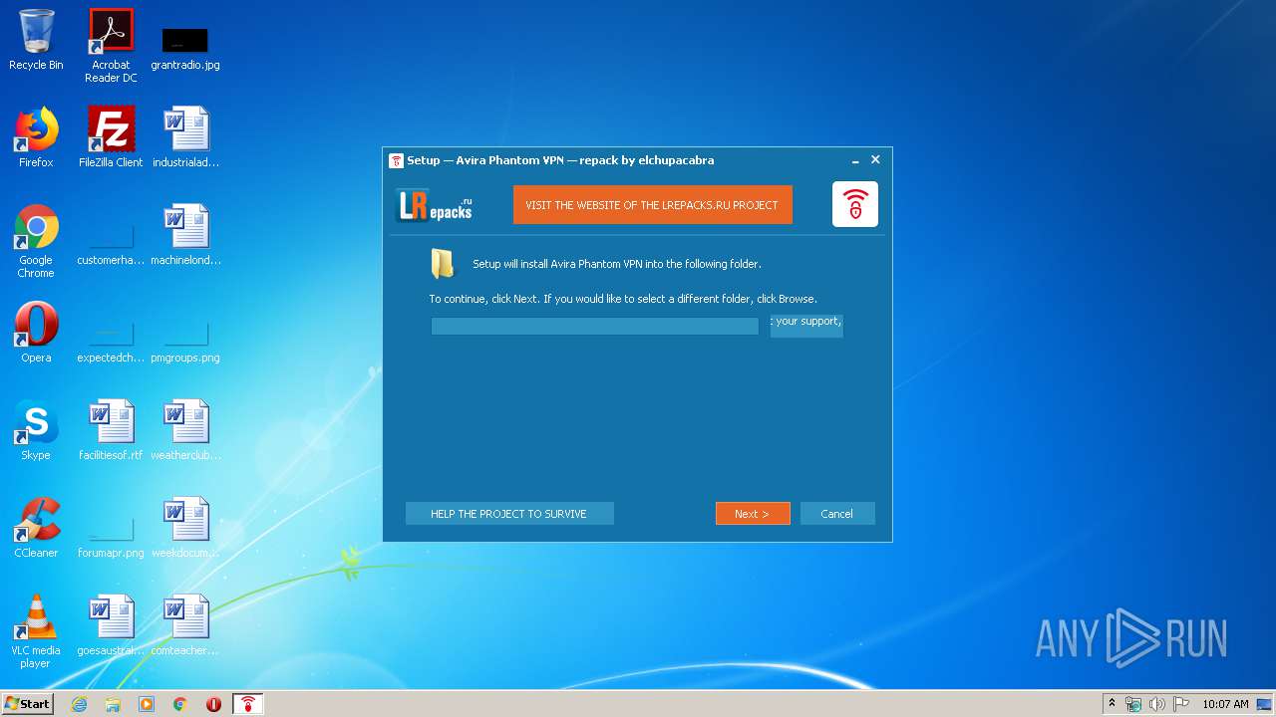Screen dimensions: 1276x717
Task: Open Skype desktop shortcut
Action: (36, 430)
